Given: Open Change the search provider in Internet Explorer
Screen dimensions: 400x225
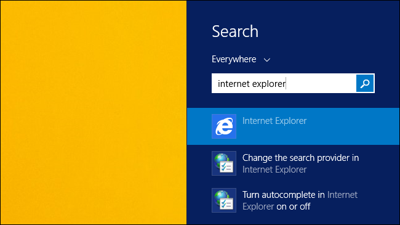Looking at the screenshot, I should pos(300,163).
